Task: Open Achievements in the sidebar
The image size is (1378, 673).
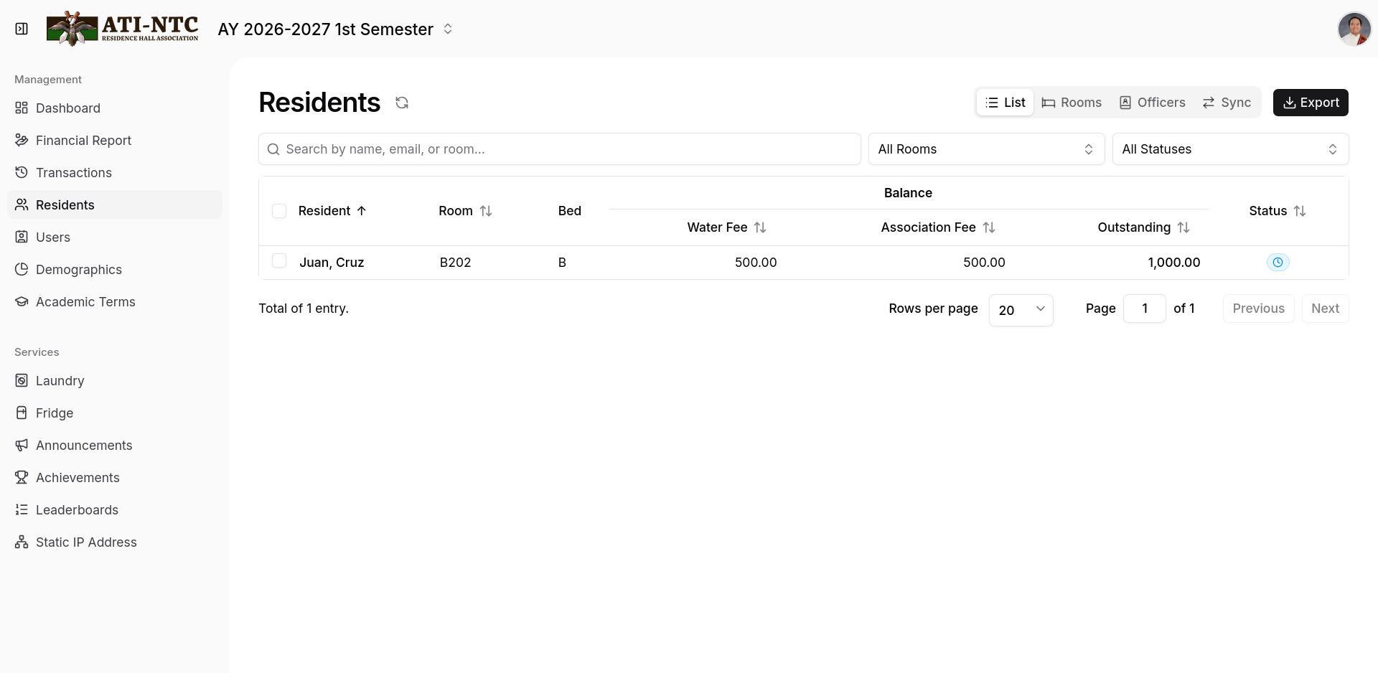Action: (115, 477)
